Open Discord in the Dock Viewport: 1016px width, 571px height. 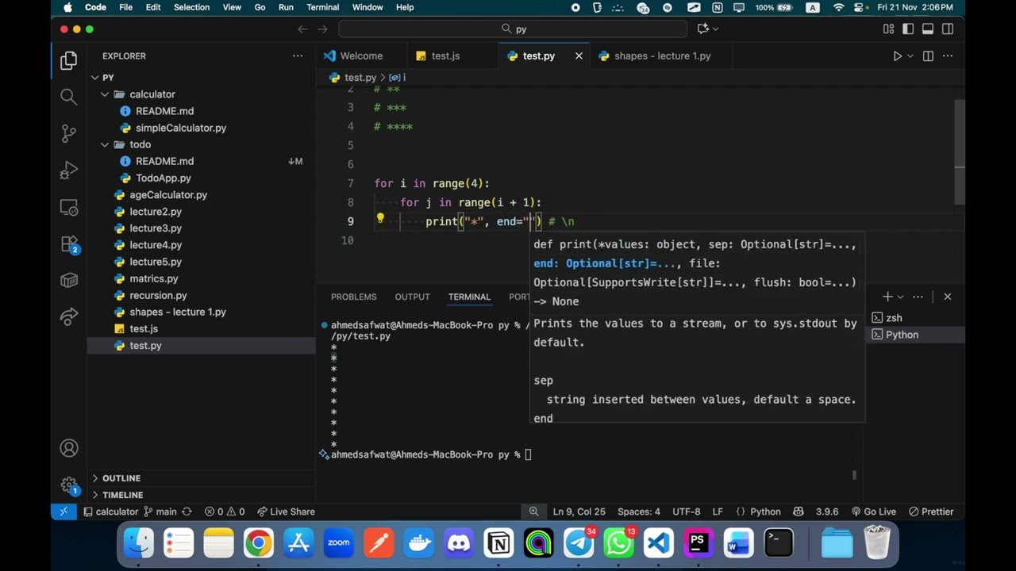tap(458, 543)
